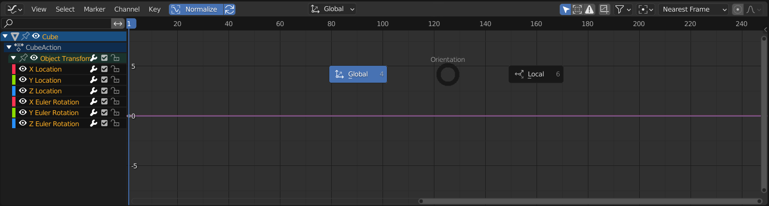Uncheck mute checkbox for Y Location
This screenshot has height=206, width=769.
pyautogui.click(x=104, y=80)
